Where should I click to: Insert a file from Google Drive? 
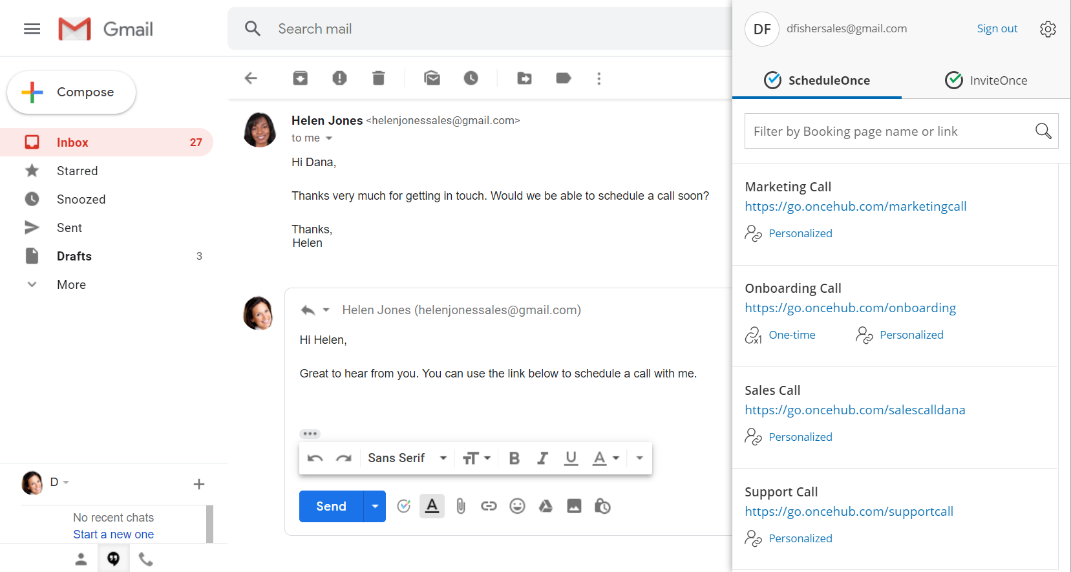click(x=546, y=506)
